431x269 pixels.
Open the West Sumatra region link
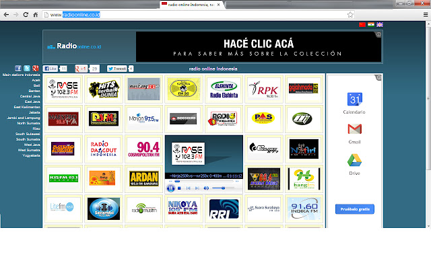click(29, 150)
